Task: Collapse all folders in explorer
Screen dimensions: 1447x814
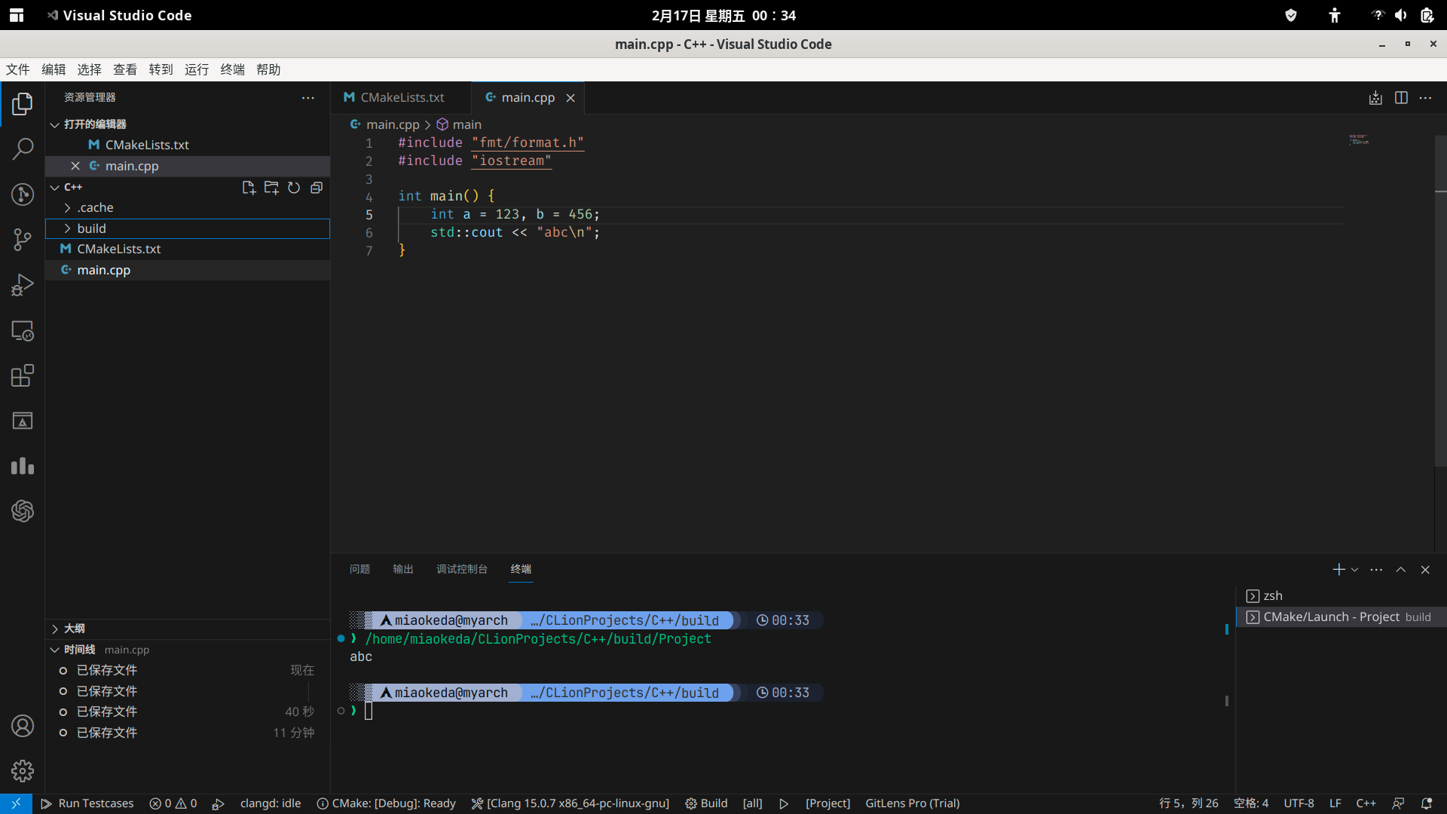Action: (317, 188)
